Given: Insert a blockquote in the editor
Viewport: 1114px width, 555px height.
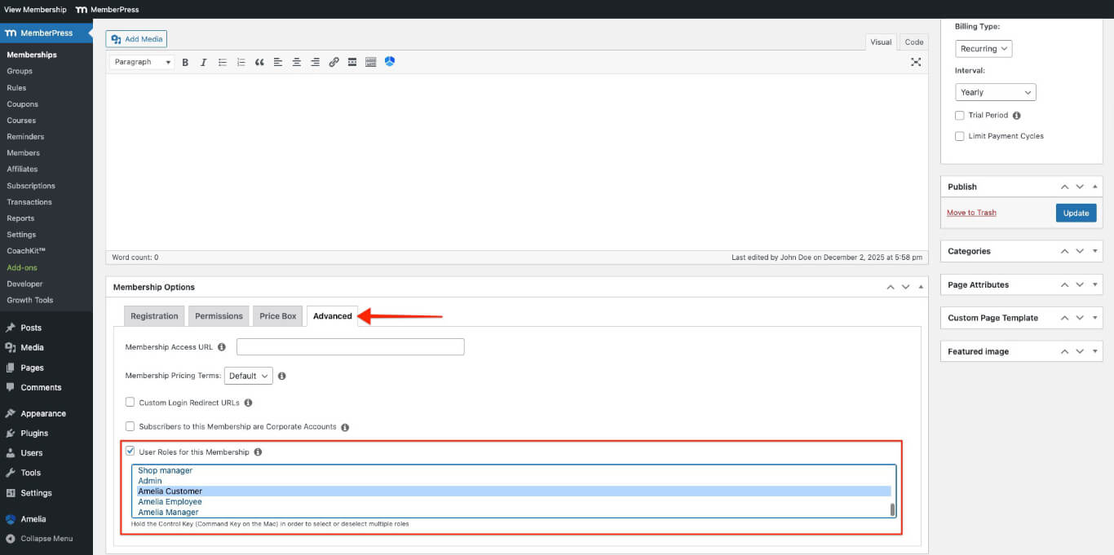Looking at the screenshot, I should [x=259, y=62].
